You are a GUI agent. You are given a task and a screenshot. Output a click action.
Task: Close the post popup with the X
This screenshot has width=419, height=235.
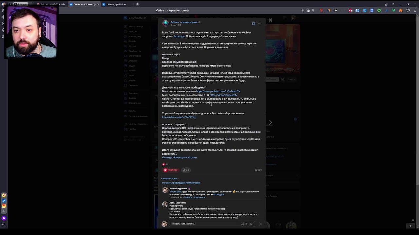[270, 20]
